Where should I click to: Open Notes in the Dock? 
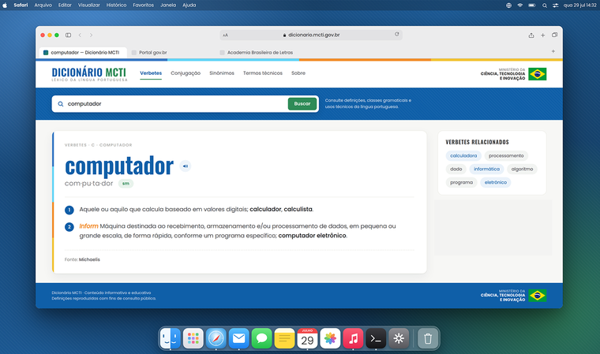(285, 338)
